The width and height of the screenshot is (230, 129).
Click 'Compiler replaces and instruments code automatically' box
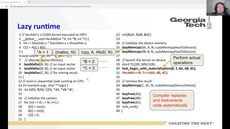pyautogui.click(x=172, y=100)
